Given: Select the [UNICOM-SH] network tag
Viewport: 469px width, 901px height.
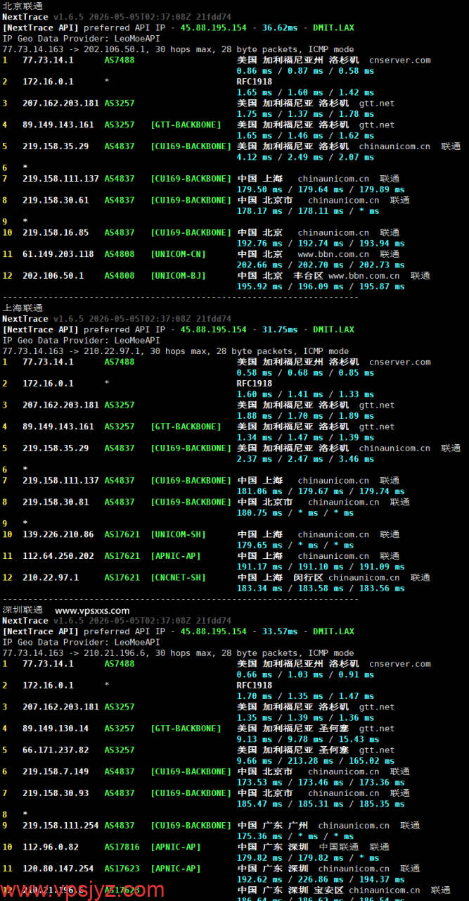Looking at the screenshot, I should coord(179,534).
